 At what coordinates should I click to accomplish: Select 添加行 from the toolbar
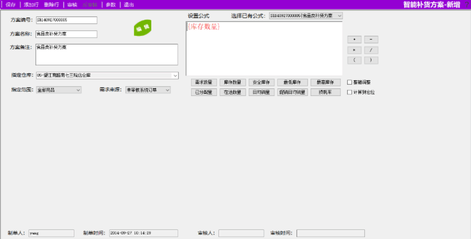point(31,5)
